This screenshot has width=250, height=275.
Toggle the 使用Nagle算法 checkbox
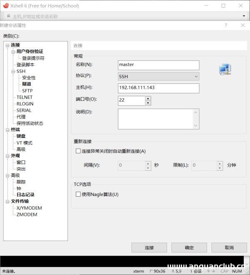(78, 194)
